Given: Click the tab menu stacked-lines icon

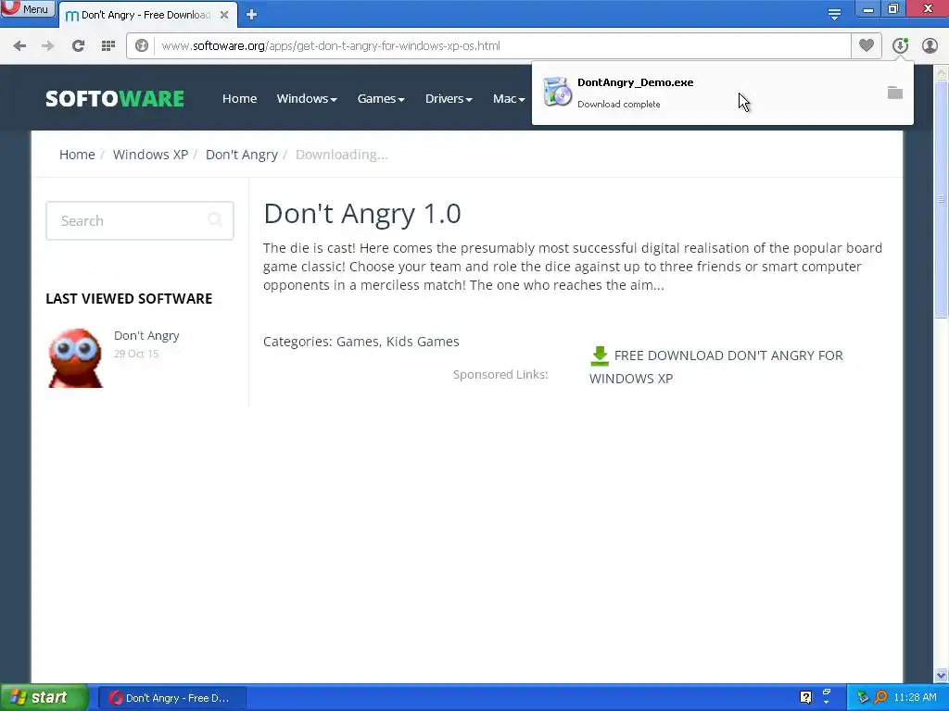Looking at the screenshot, I should 834,14.
